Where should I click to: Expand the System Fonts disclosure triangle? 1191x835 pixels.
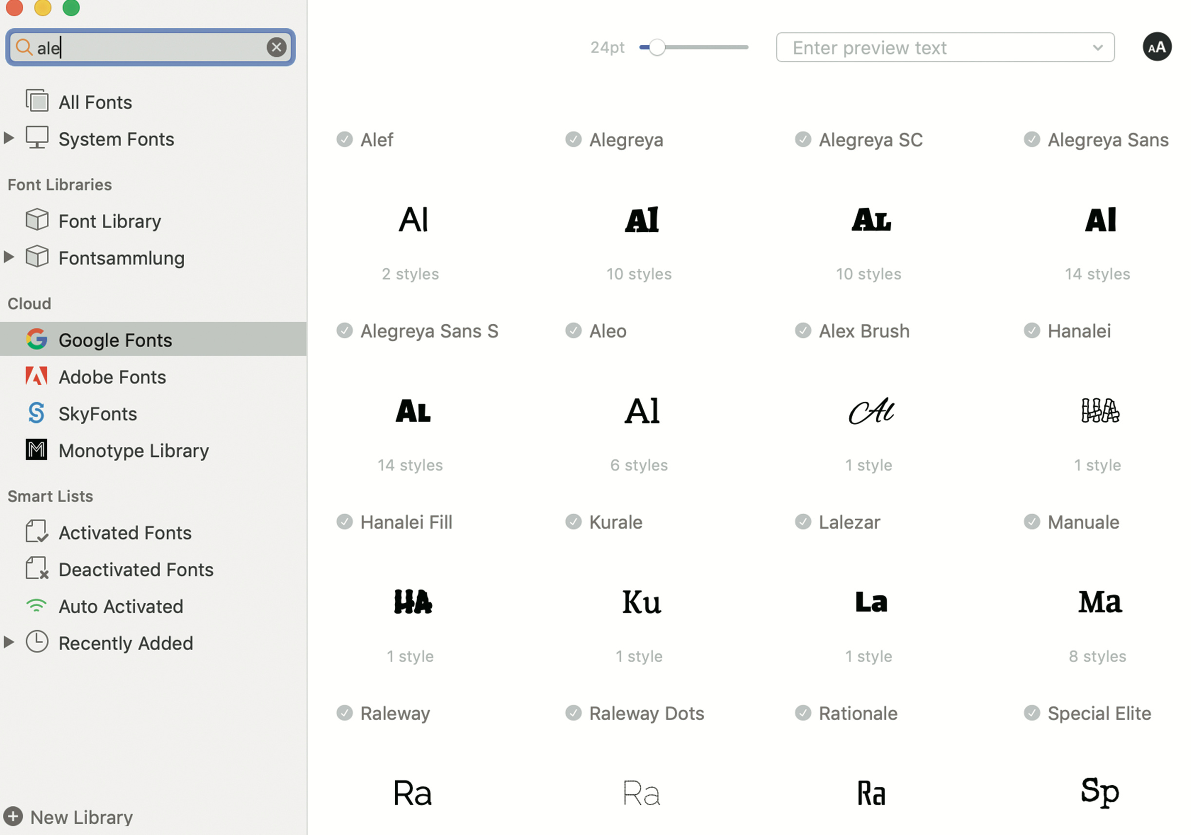(9, 138)
